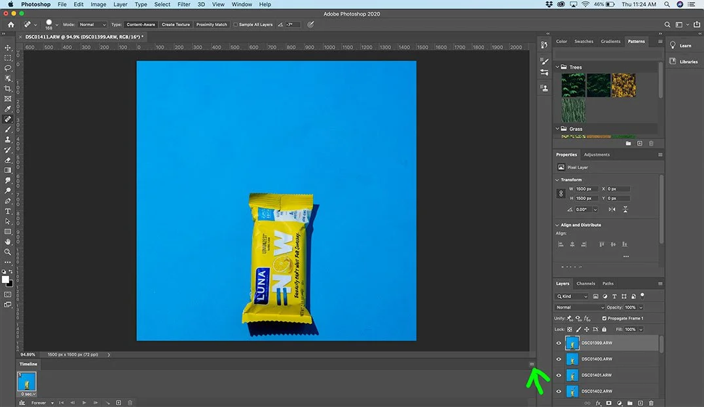Collapse the Transform section
The height and width of the screenshot is (407, 704).
point(557,180)
